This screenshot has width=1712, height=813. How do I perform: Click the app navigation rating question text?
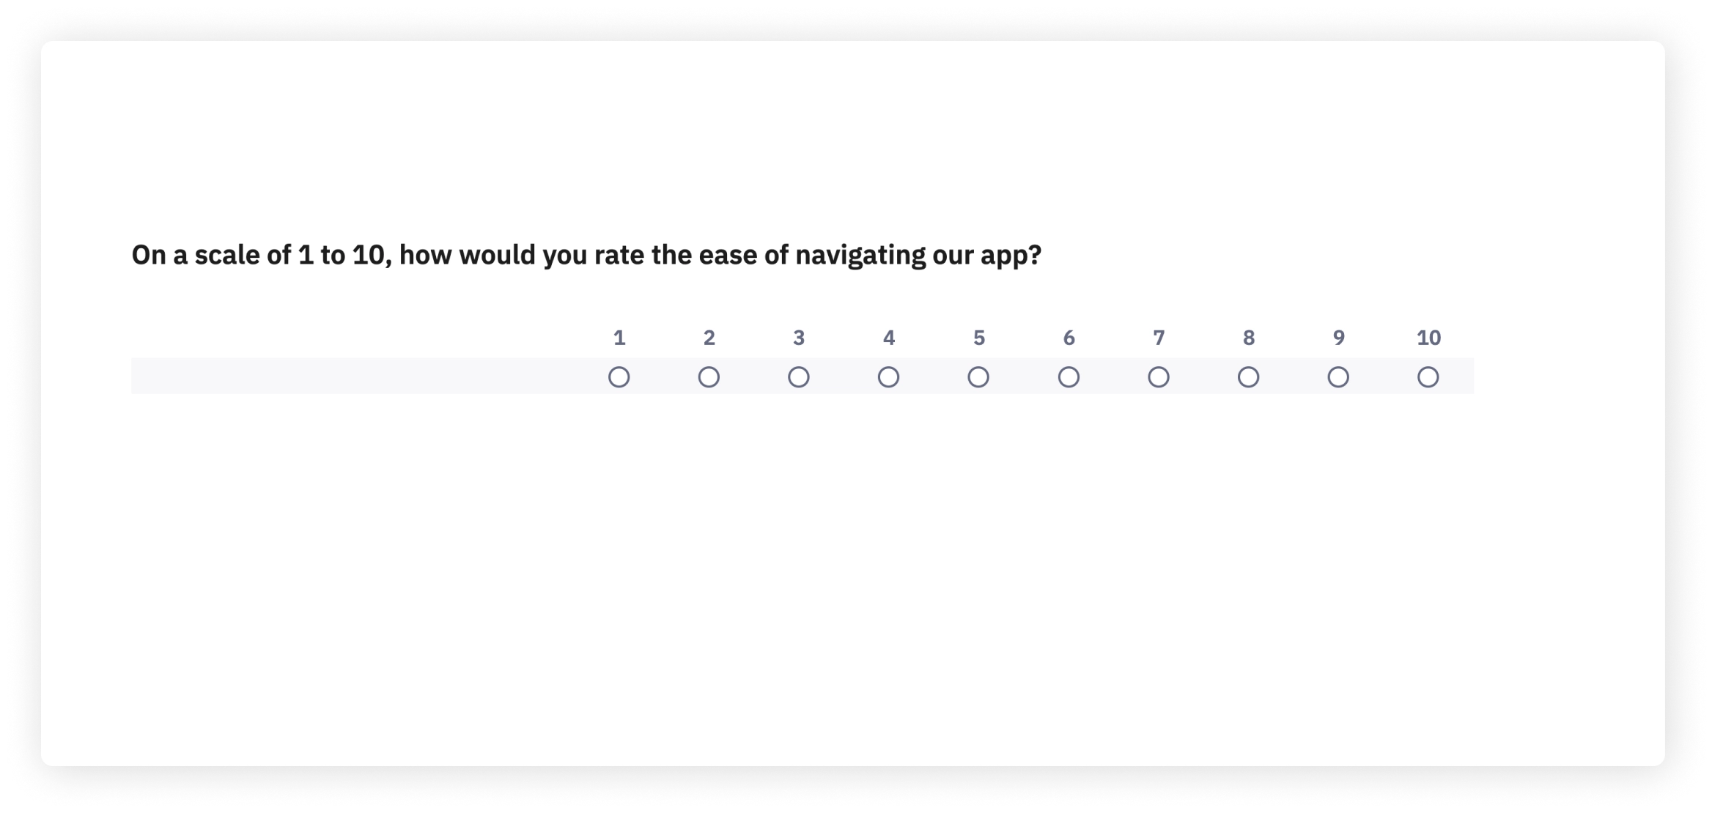pos(586,255)
